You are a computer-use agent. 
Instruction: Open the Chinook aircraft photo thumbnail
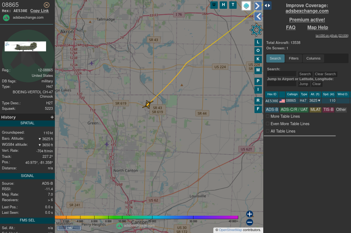(x=25, y=46)
